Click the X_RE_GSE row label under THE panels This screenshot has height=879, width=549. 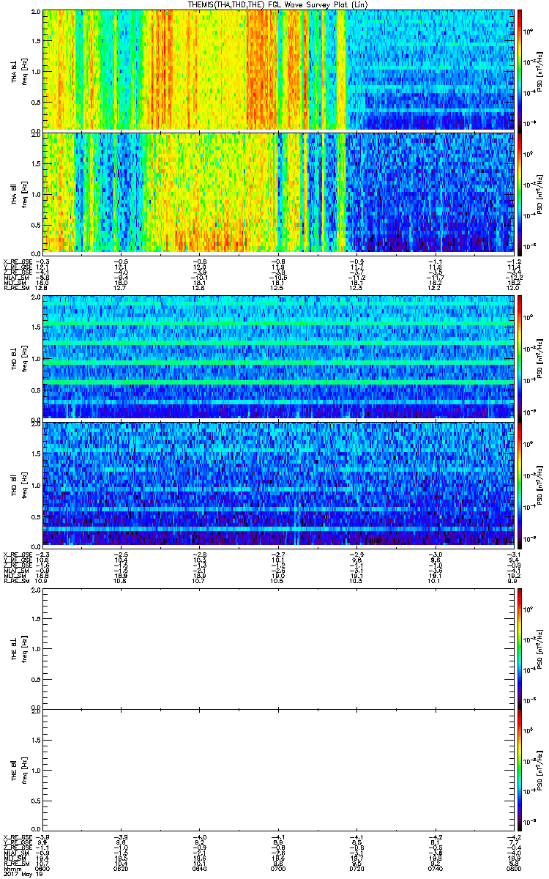(16, 837)
